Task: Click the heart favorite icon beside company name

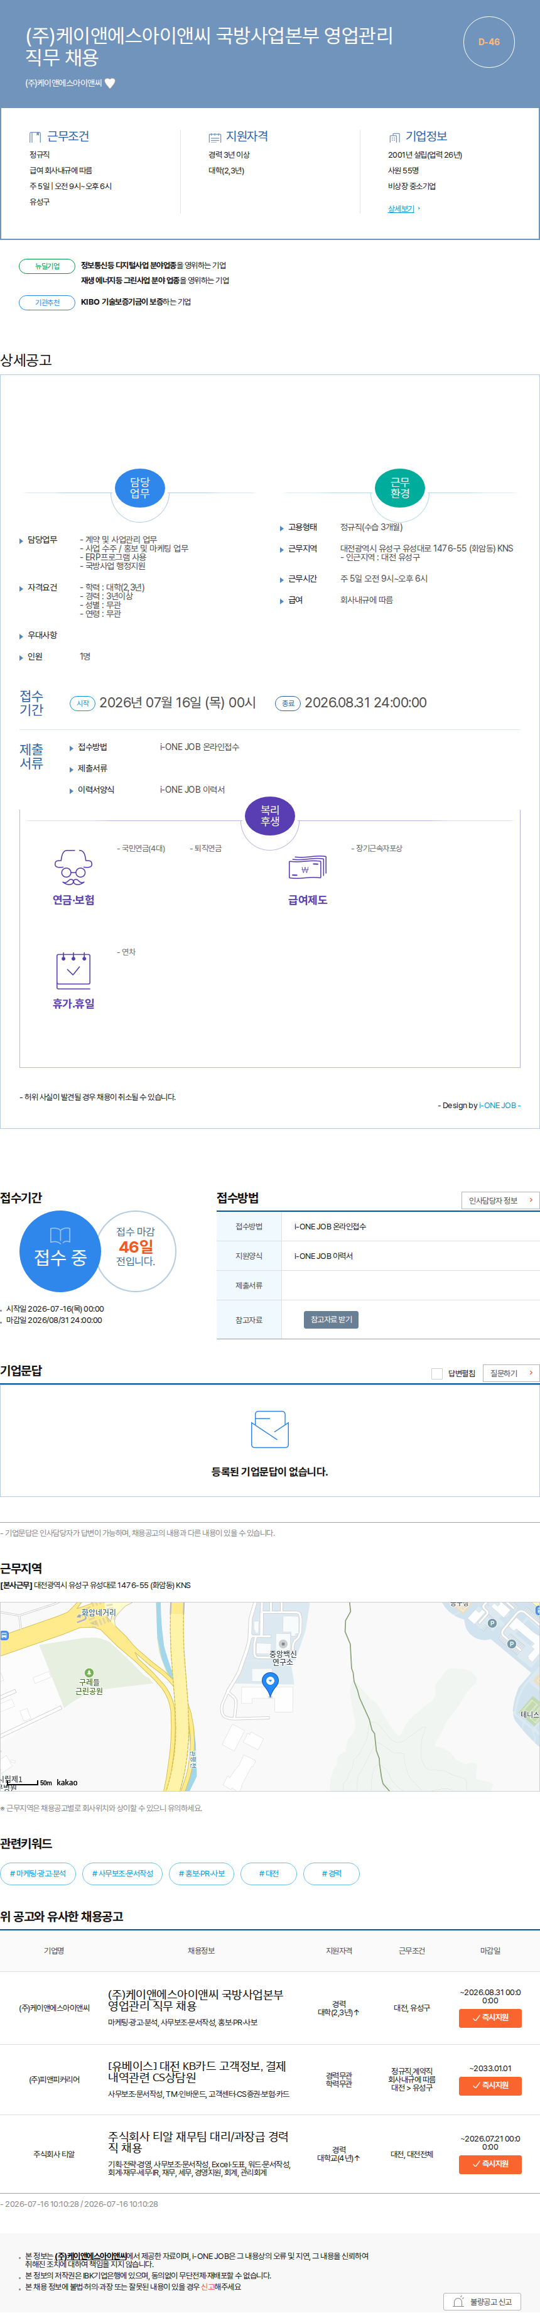Action: [111, 84]
